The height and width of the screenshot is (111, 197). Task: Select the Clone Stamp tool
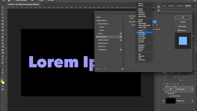(2, 37)
